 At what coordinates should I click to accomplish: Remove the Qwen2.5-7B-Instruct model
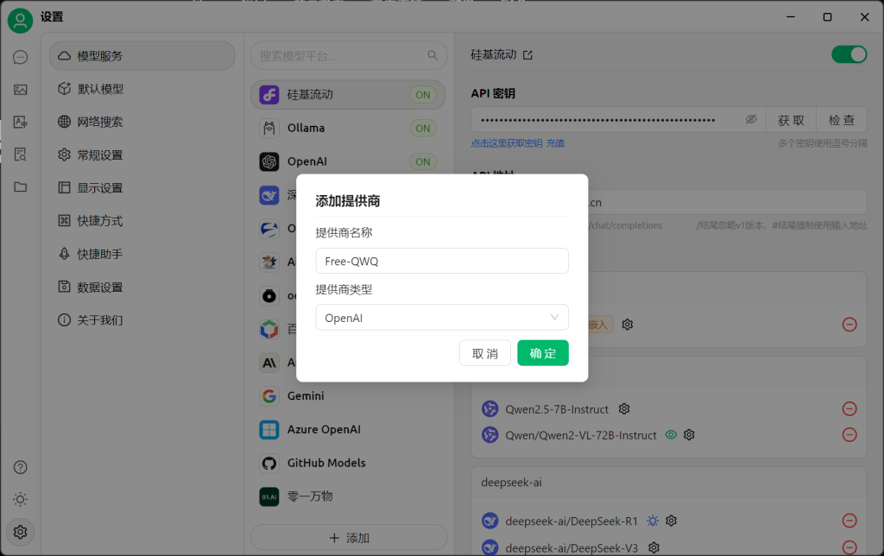[x=849, y=409]
